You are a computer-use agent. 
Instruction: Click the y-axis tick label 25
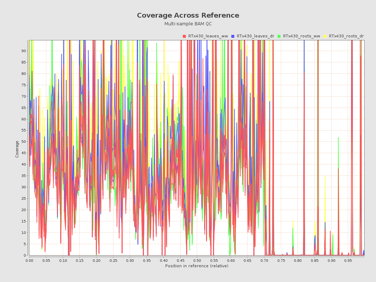tap(23, 199)
